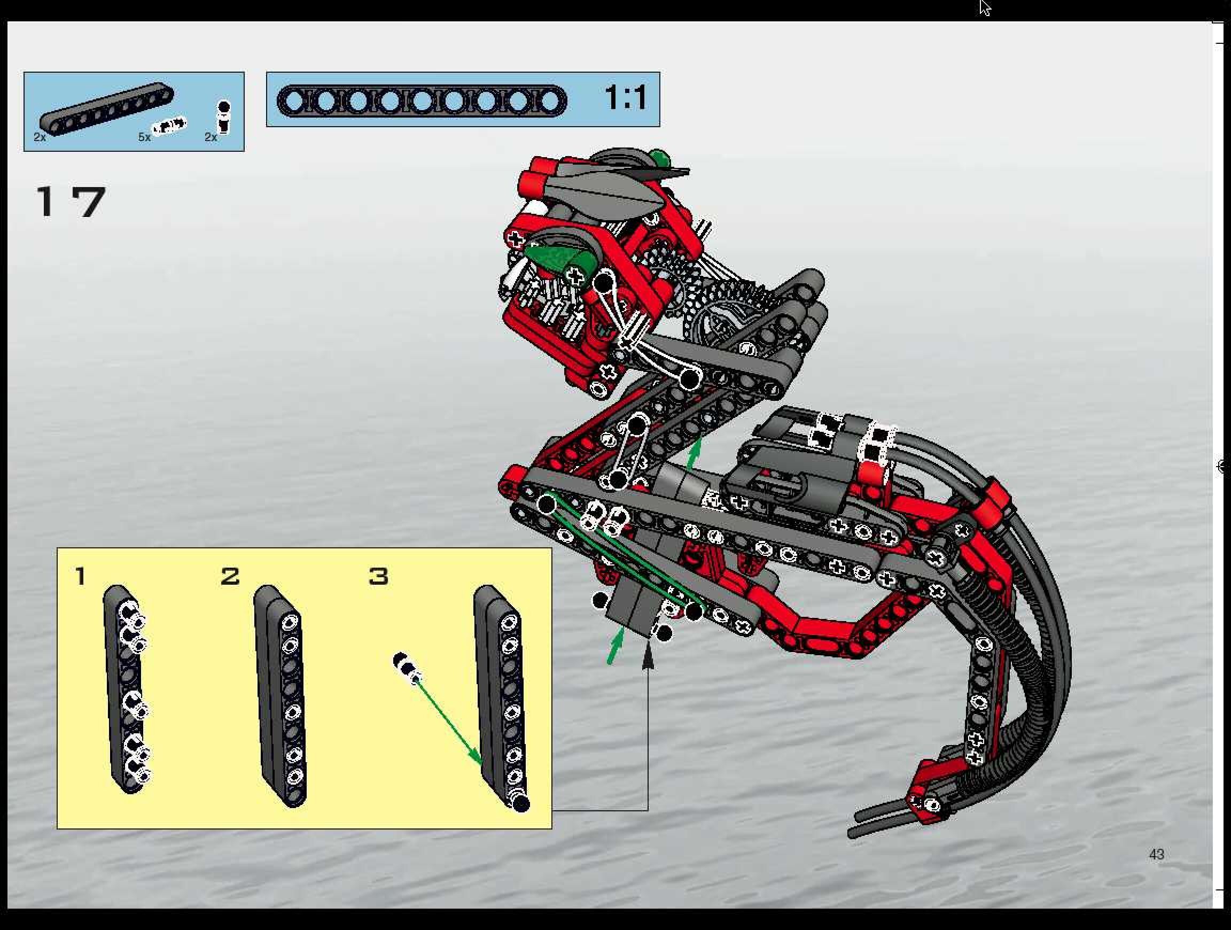Screen dimensions: 1231x930
Task: Click the 1:1 scale beam illustration
Action: (422, 100)
